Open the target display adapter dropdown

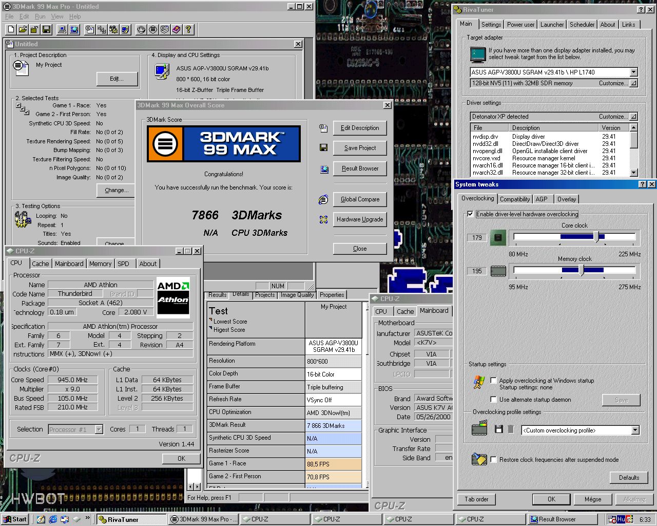pos(633,72)
